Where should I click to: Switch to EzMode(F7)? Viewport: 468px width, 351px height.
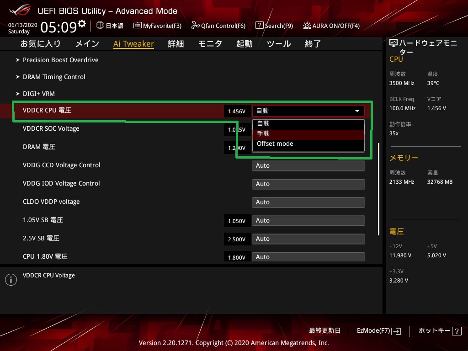coord(379,331)
